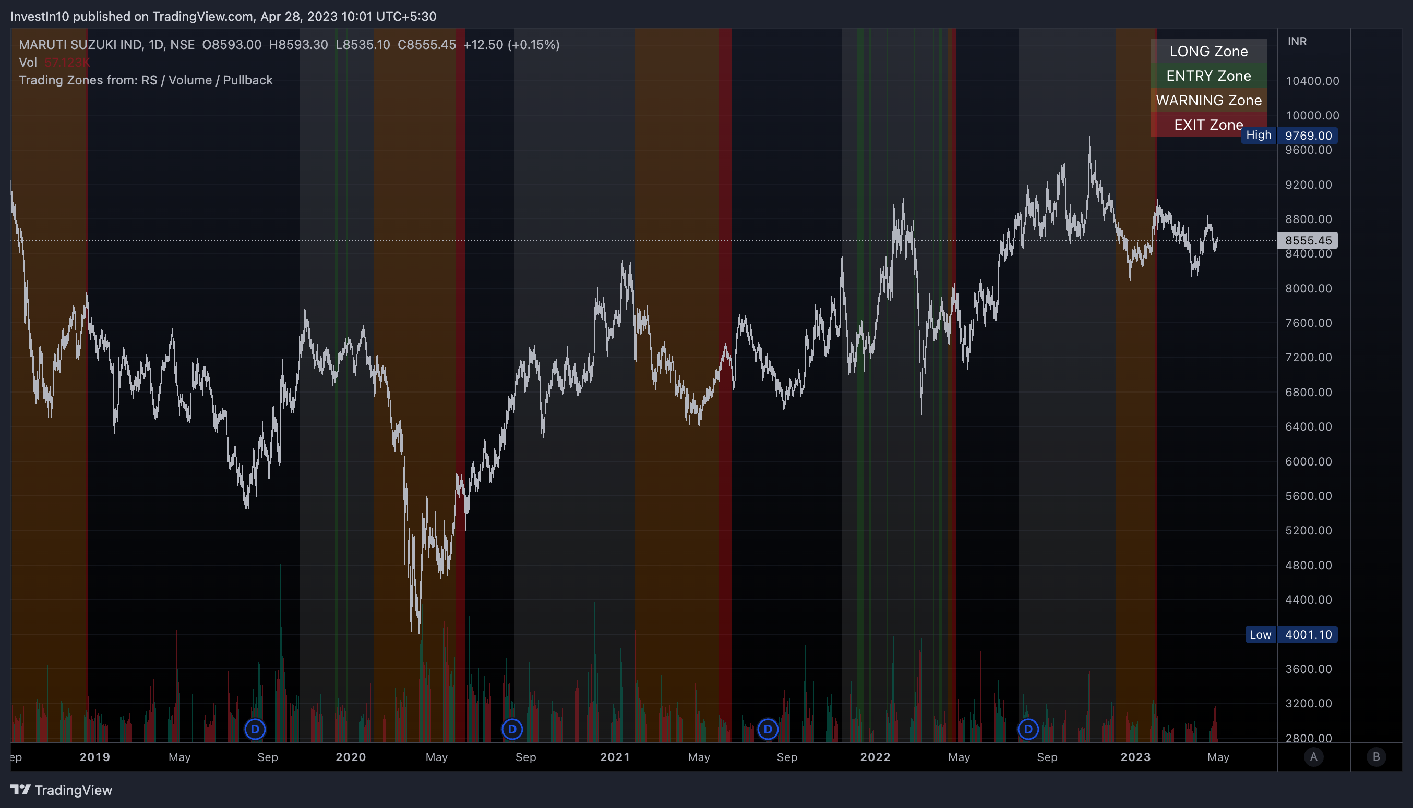This screenshot has height=808, width=1413.
Task: Click the A button at bottom right
Action: [x=1313, y=757]
